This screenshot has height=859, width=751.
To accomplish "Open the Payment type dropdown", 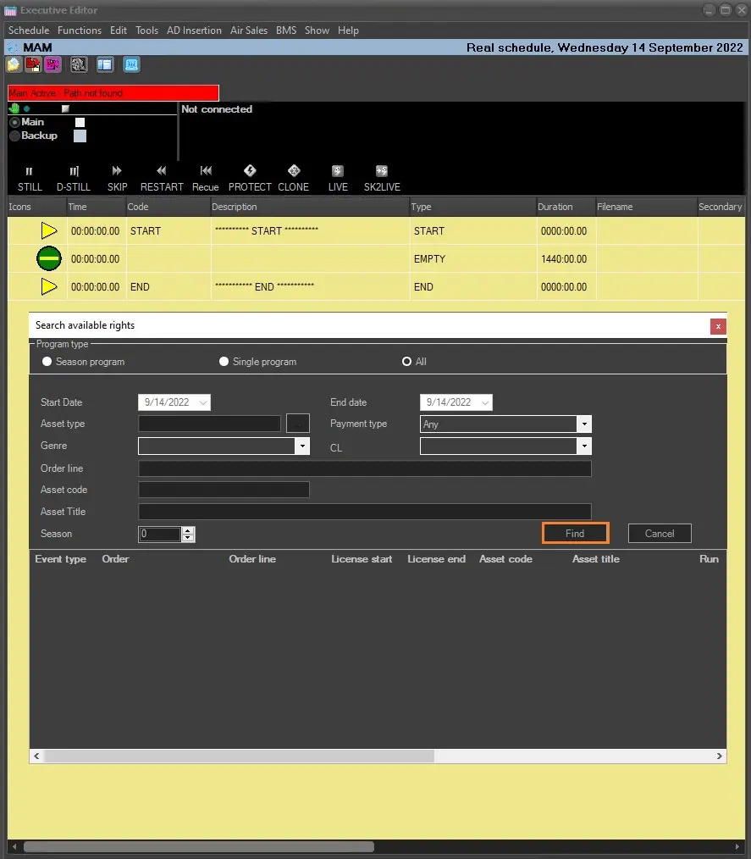I will coord(583,424).
